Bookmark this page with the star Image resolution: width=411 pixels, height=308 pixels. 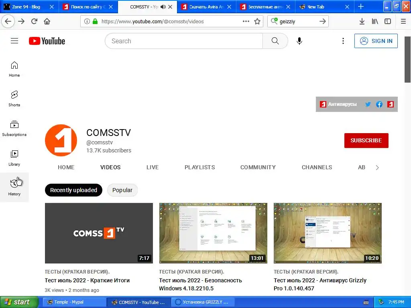[257, 21]
